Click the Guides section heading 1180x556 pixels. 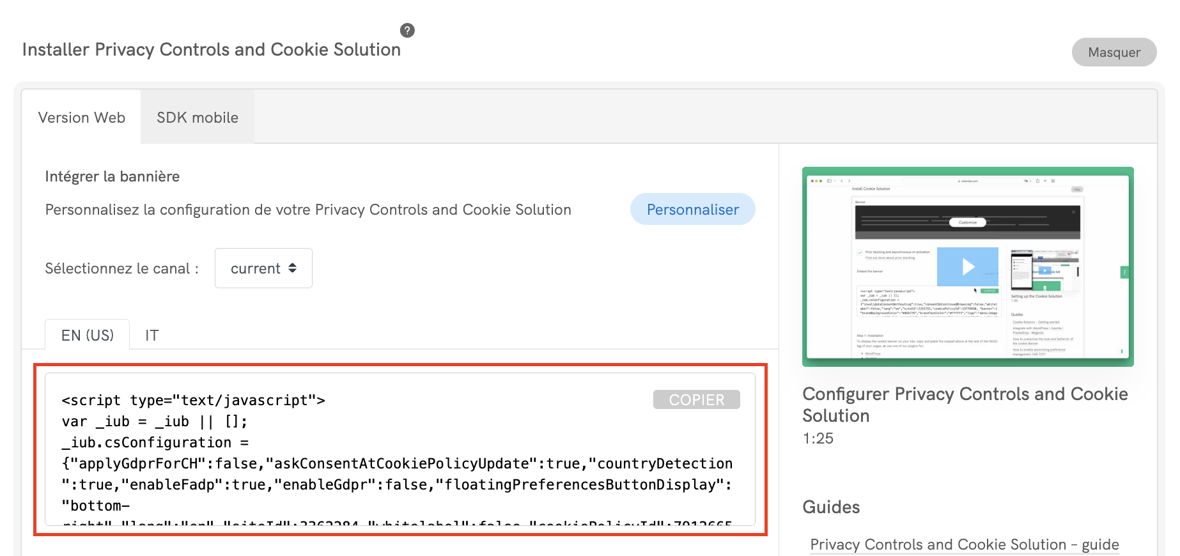[x=831, y=507]
